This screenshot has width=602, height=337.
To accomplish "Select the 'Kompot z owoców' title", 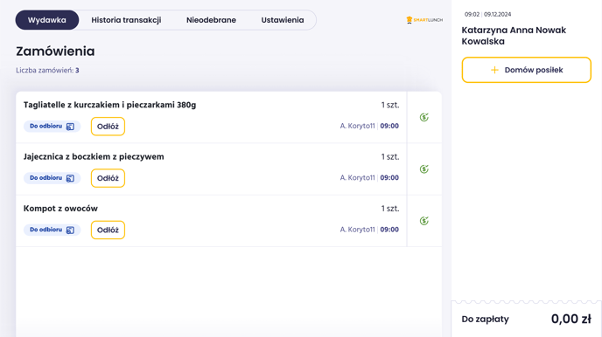I will point(60,209).
